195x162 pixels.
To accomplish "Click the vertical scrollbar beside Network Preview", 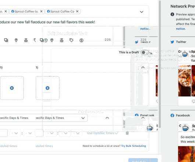I will 160,64.
